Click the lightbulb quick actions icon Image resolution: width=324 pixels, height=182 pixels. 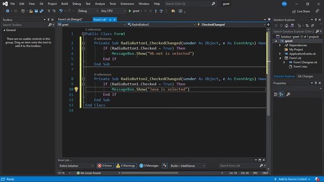[x=76, y=89]
